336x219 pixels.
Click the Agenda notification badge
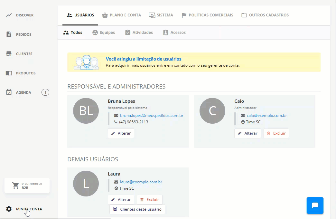pyautogui.click(x=45, y=92)
